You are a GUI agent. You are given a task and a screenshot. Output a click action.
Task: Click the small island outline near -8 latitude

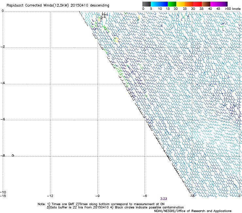click(x=13, y=155)
